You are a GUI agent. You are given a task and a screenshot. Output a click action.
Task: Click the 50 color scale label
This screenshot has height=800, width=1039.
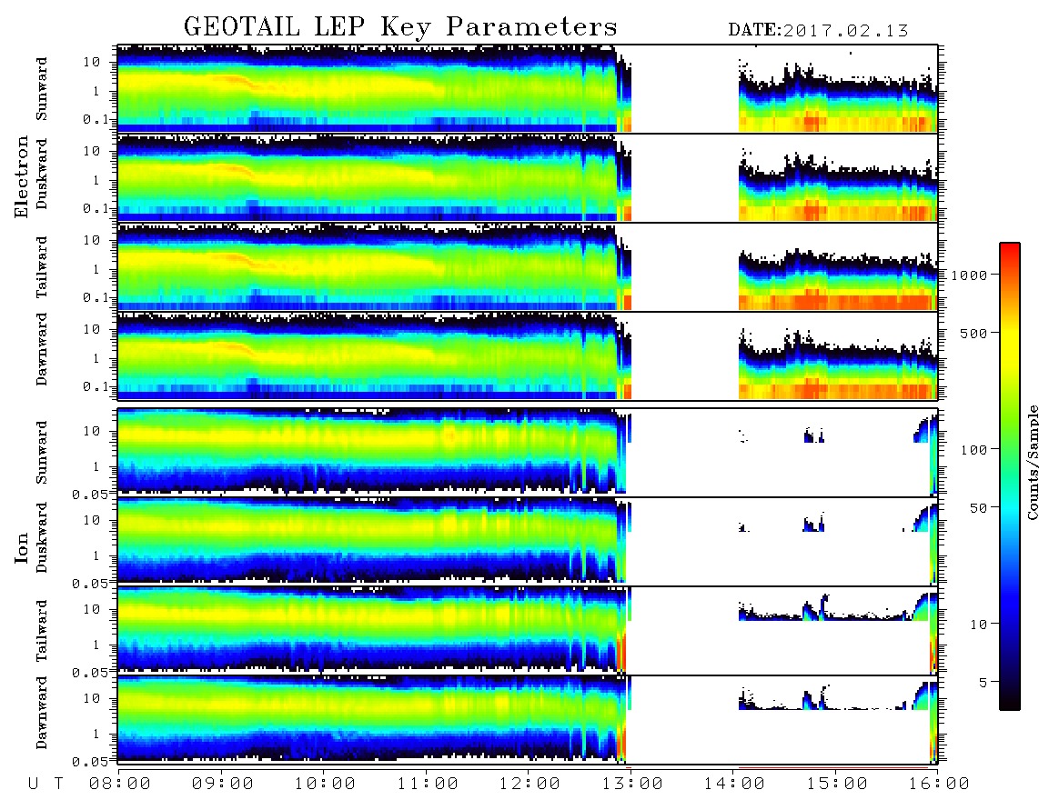978,508
